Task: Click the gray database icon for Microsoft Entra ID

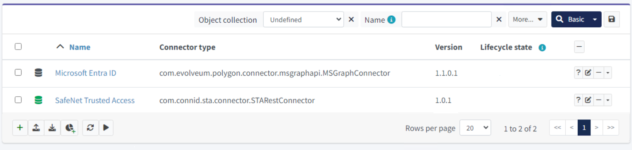Action: point(39,73)
